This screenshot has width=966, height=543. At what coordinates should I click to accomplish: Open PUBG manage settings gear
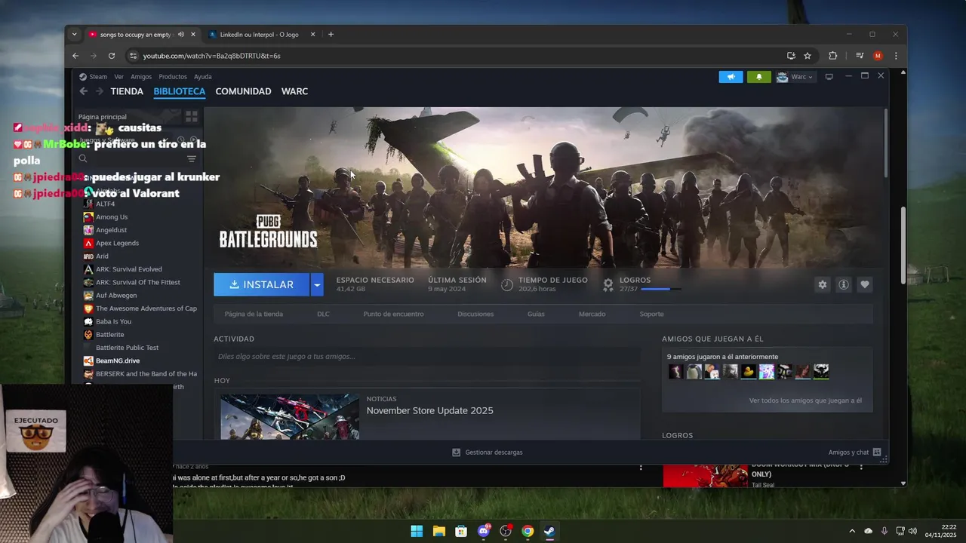(x=823, y=284)
